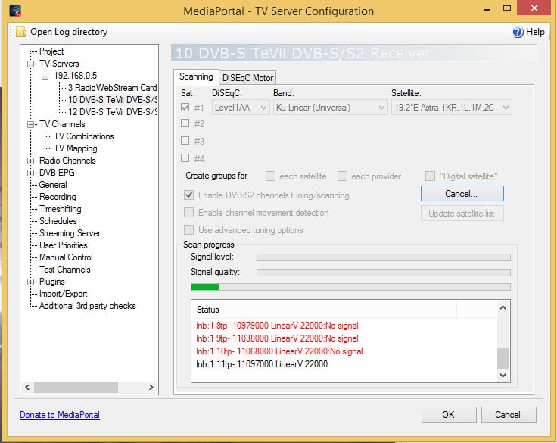This screenshot has width=557, height=443.
Task: Enable the Sat #2 checkbox
Action: pyautogui.click(x=185, y=123)
